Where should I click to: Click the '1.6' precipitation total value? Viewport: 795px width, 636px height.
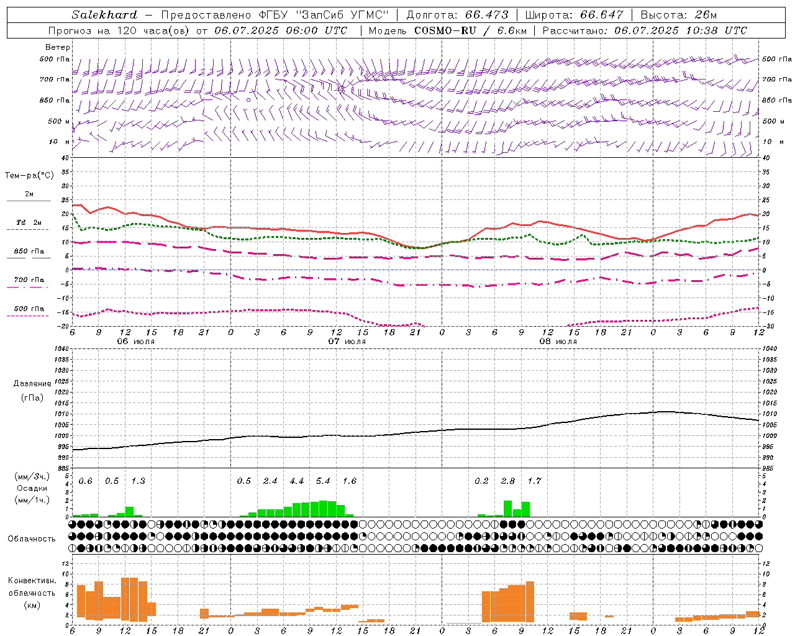click(350, 481)
